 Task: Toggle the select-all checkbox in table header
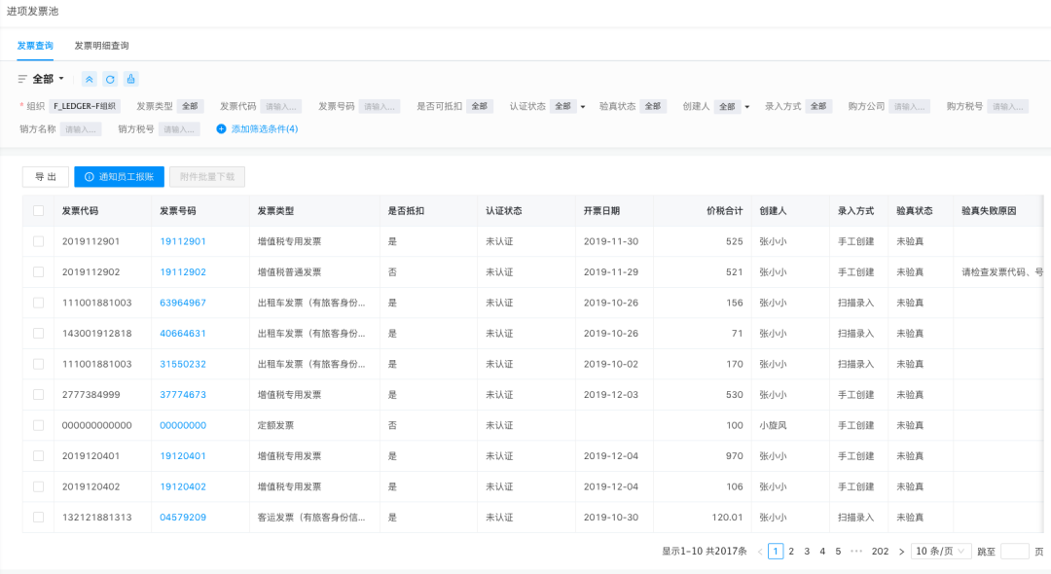[38, 210]
